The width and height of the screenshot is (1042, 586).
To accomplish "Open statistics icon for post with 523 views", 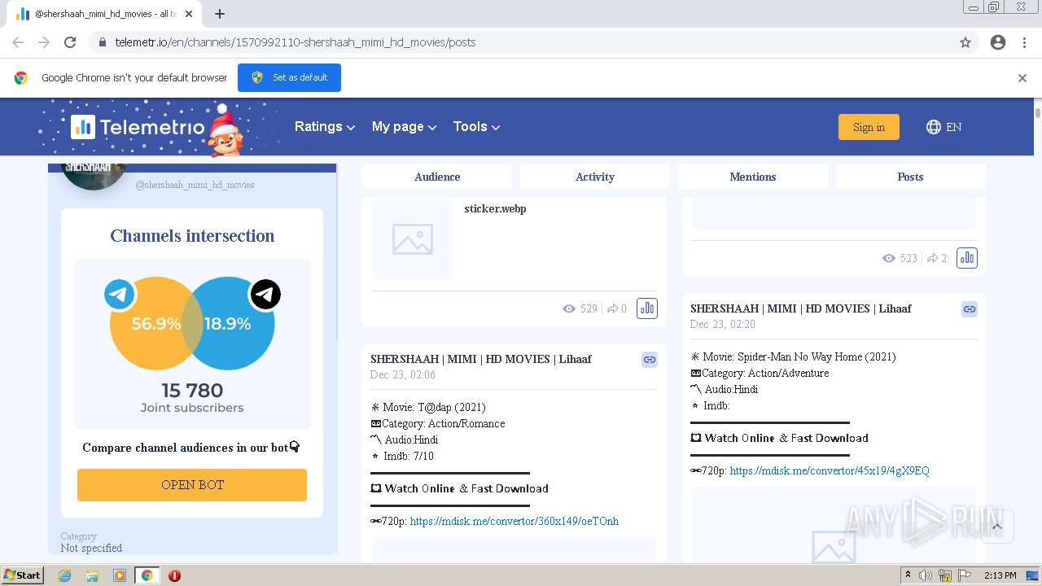I will tap(967, 258).
